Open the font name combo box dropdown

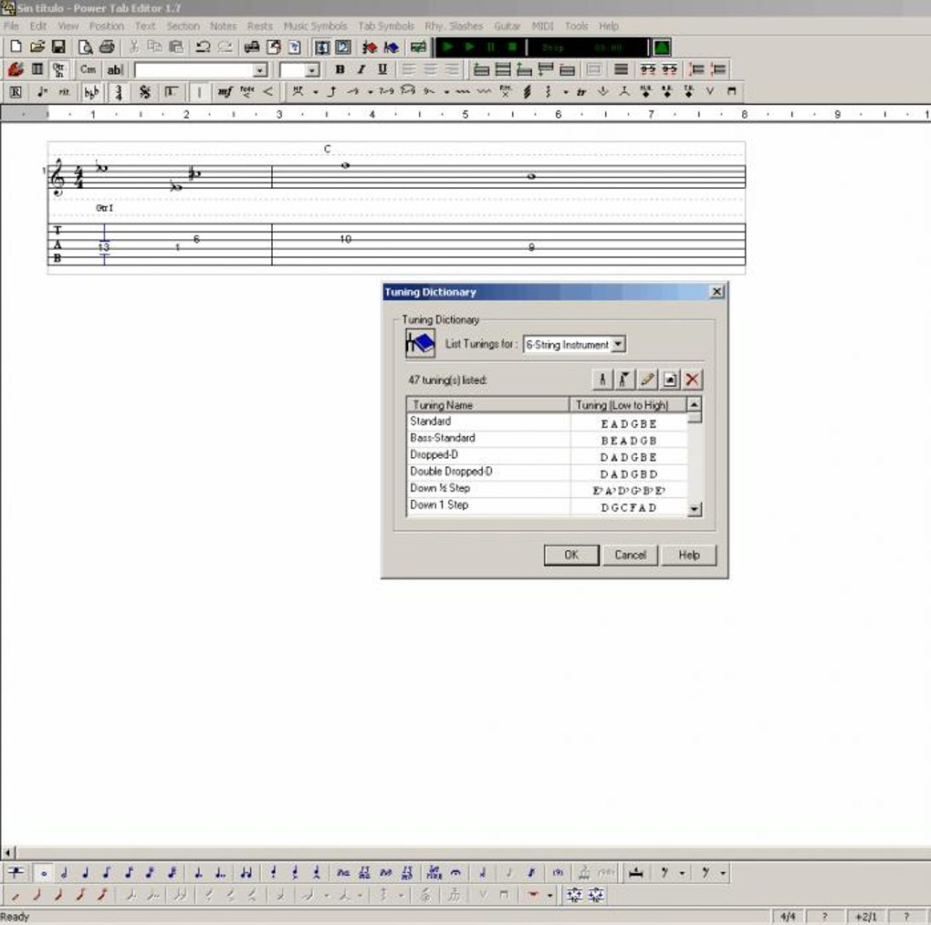259,70
